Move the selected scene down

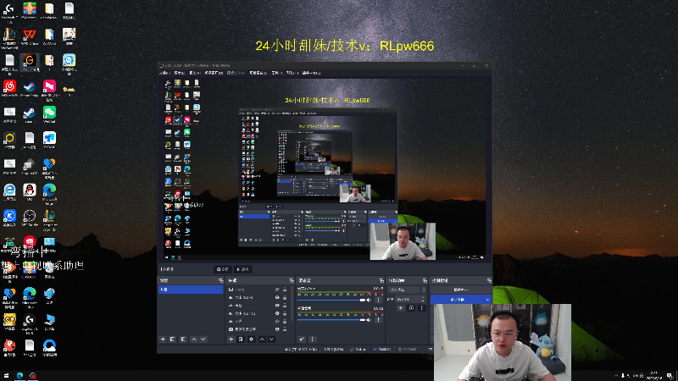[203, 340]
